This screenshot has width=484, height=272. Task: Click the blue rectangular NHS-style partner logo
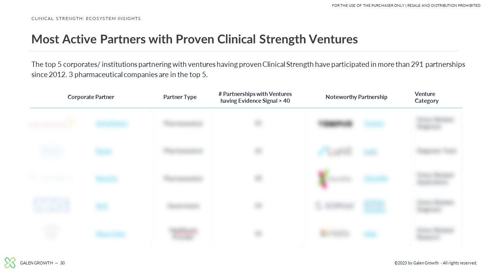pyautogui.click(x=51, y=205)
